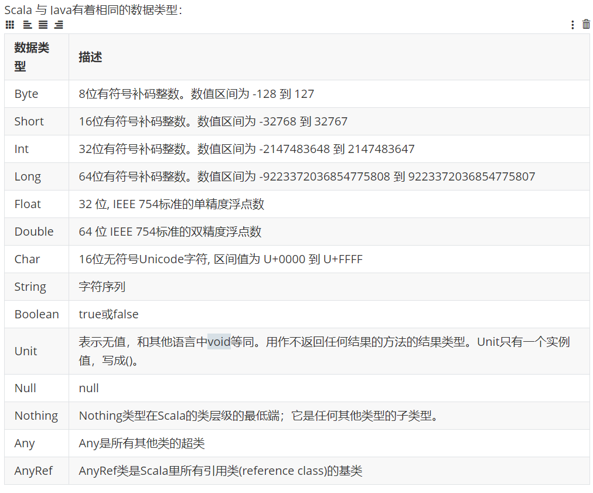Apply justify alignment to the table
593x493 pixels.
coord(43,25)
